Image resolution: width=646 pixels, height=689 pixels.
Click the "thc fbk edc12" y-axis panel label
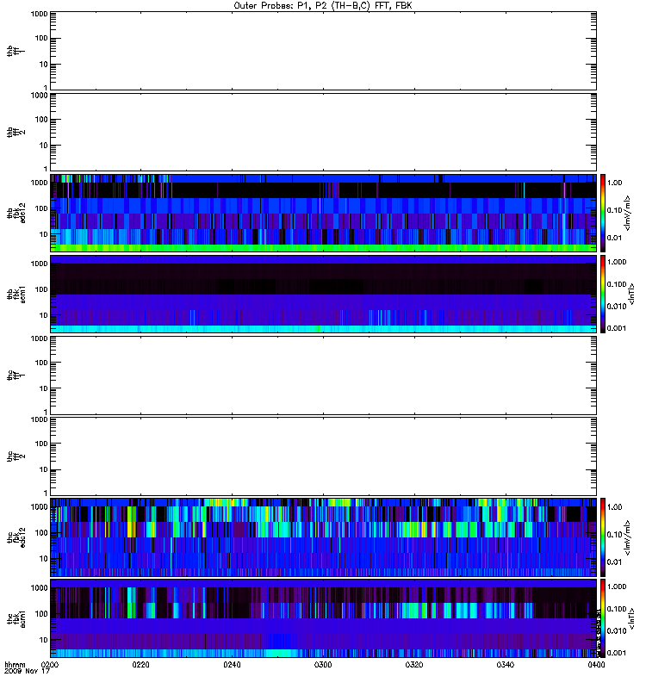[x=16, y=537]
